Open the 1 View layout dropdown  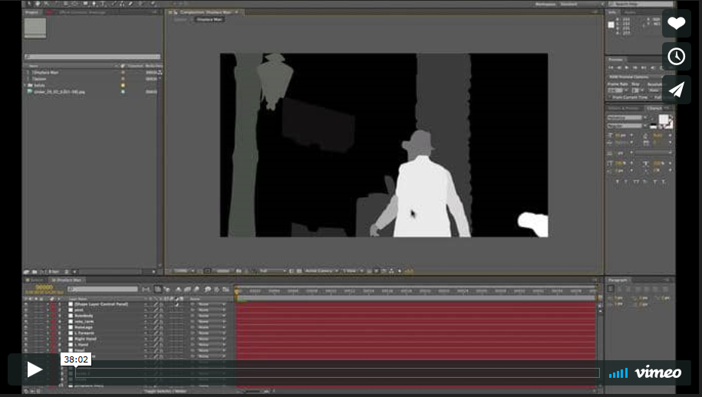click(352, 271)
